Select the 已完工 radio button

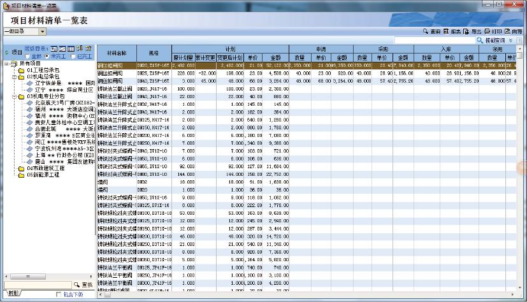72,56
